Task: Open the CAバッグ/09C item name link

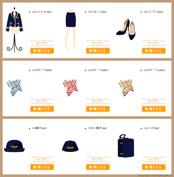Action: pyautogui.click(x=152, y=128)
